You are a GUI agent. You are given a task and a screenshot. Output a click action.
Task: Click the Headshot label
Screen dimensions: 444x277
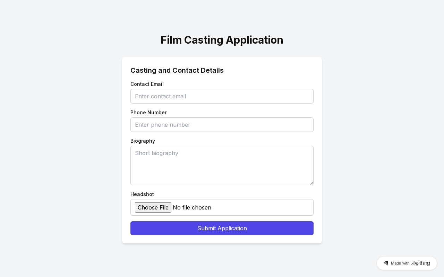142,194
